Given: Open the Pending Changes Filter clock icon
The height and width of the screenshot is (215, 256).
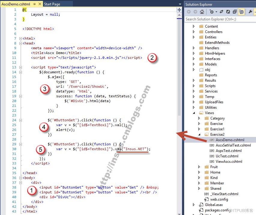Looking at the screenshot, I should (x=211, y=12).
